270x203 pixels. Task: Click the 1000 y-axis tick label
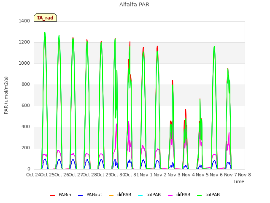tap(24, 63)
